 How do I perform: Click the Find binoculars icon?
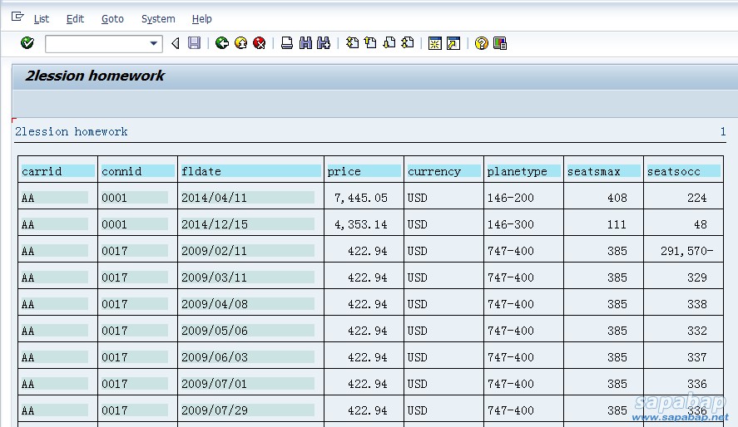tap(305, 43)
